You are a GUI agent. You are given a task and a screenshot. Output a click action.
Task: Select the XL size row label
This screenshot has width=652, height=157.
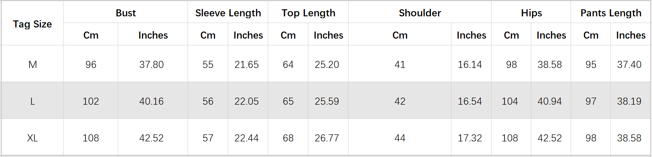point(33,138)
